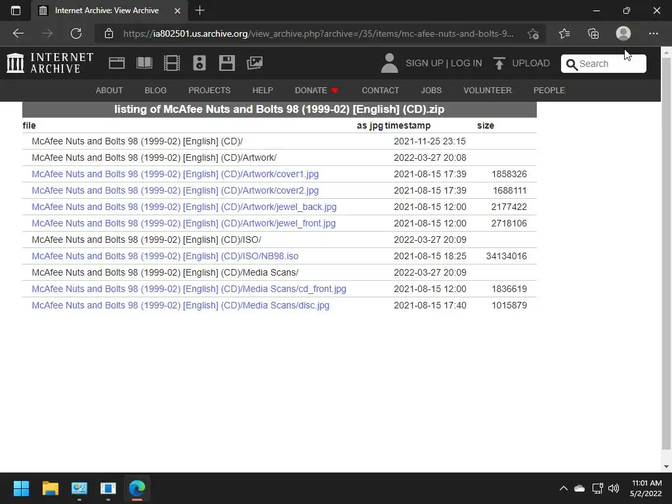Open the Artwork/jewel_back.jpg file link
672x504 pixels.
click(184, 207)
